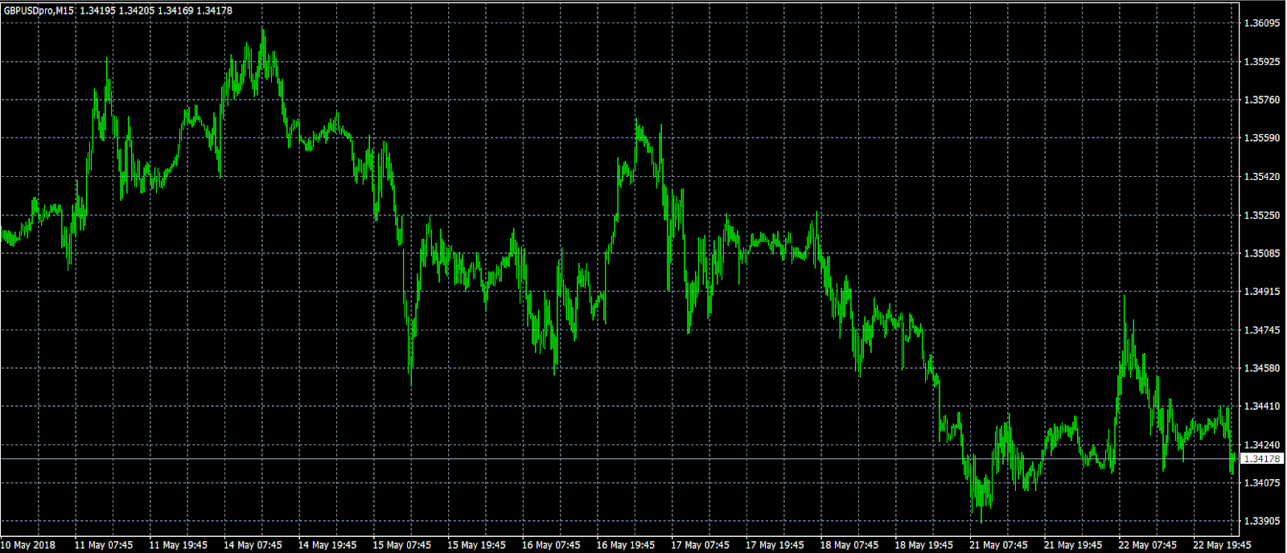Click the GBPUSDpro,M15 chart title text
The image size is (1287, 553).
39,10
